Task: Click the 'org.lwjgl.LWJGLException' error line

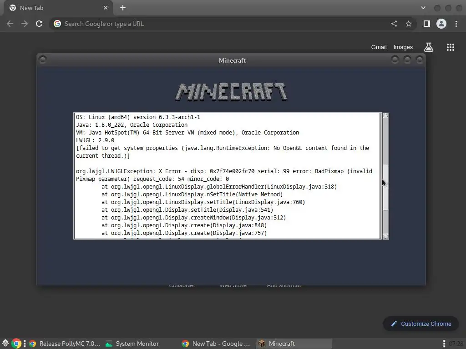Action: (x=224, y=171)
